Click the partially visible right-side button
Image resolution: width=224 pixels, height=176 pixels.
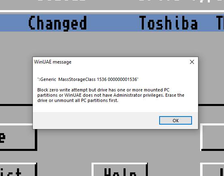[212, 137]
